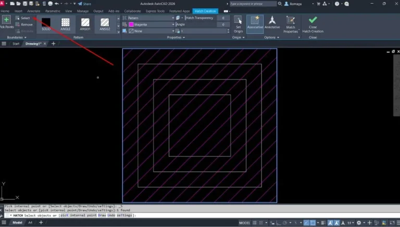Click the Undo arrow icon

57,4
